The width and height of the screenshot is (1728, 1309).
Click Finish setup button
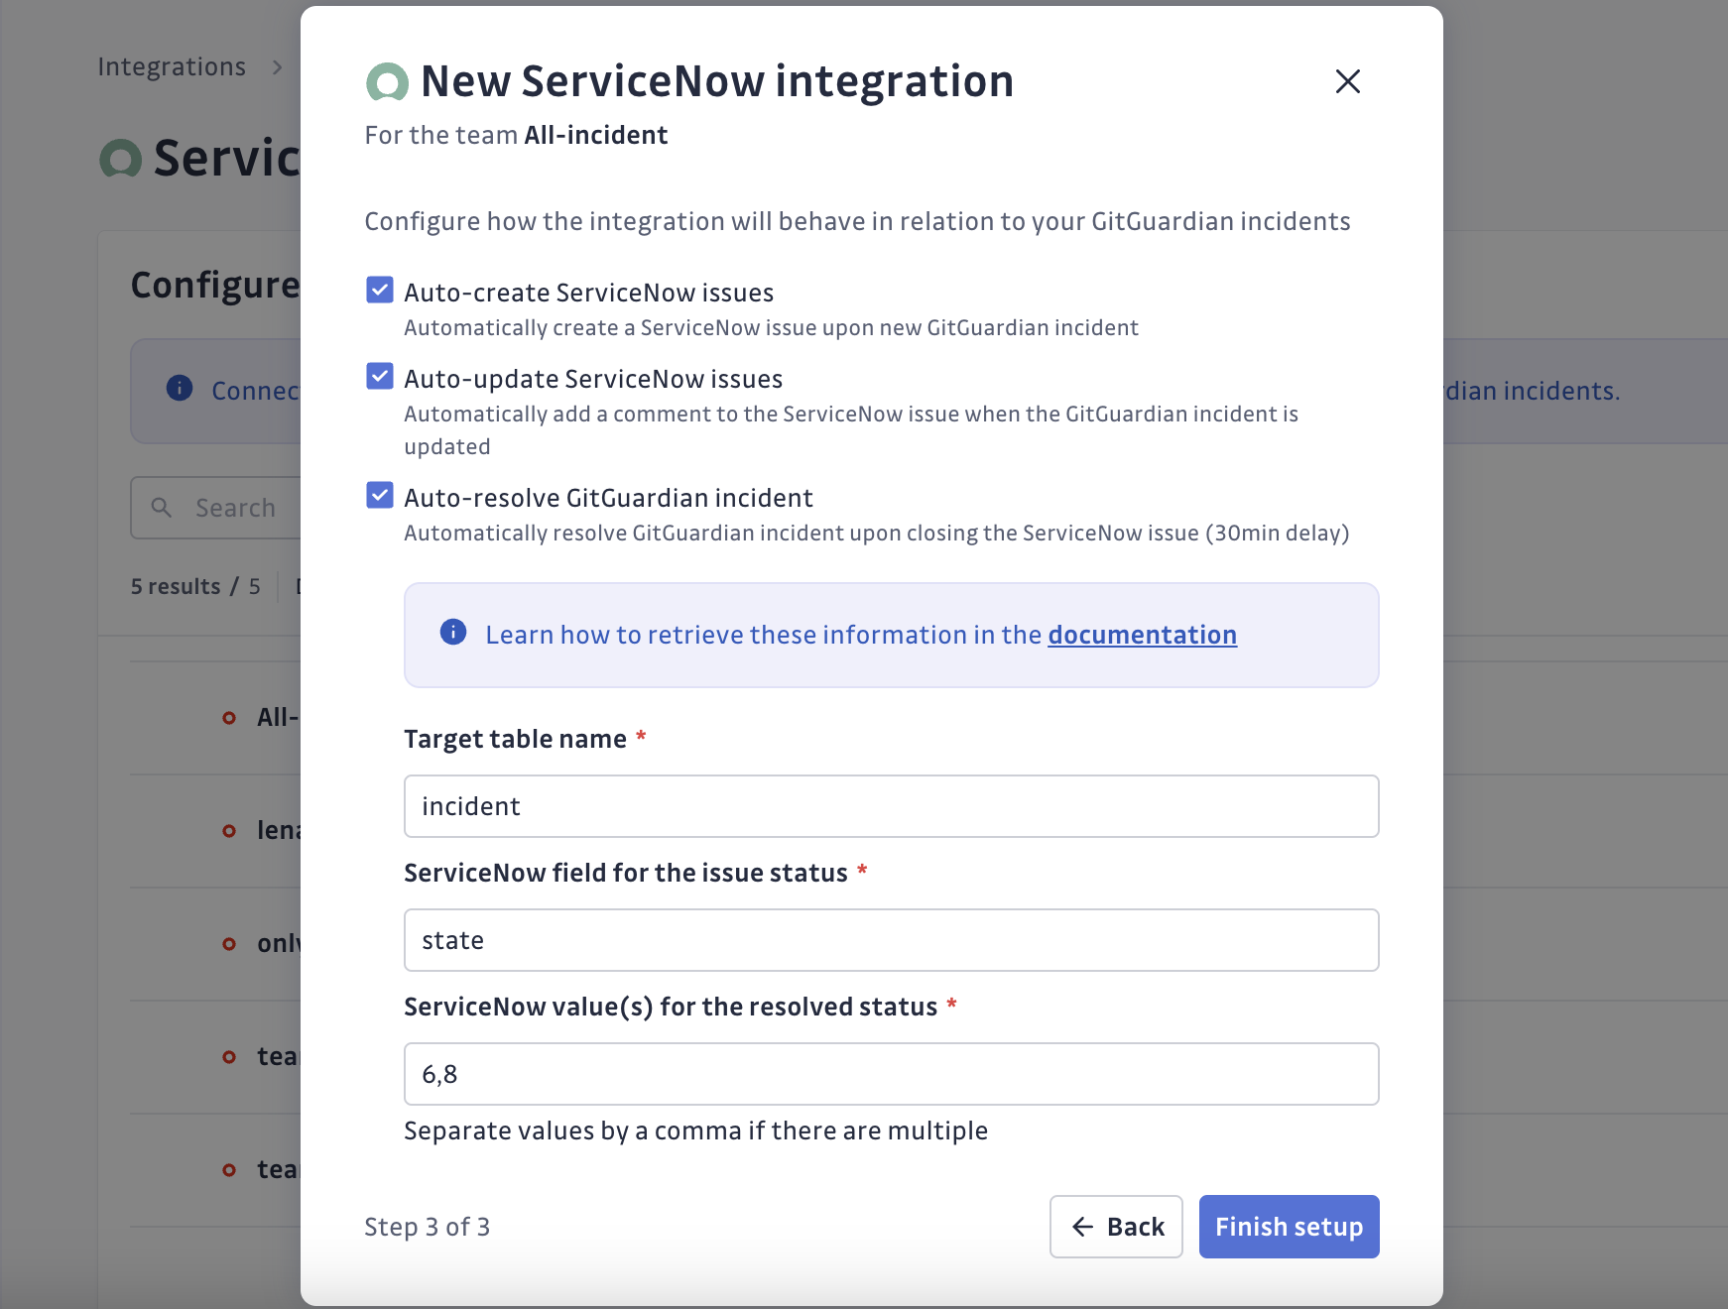click(x=1289, y=1227)
